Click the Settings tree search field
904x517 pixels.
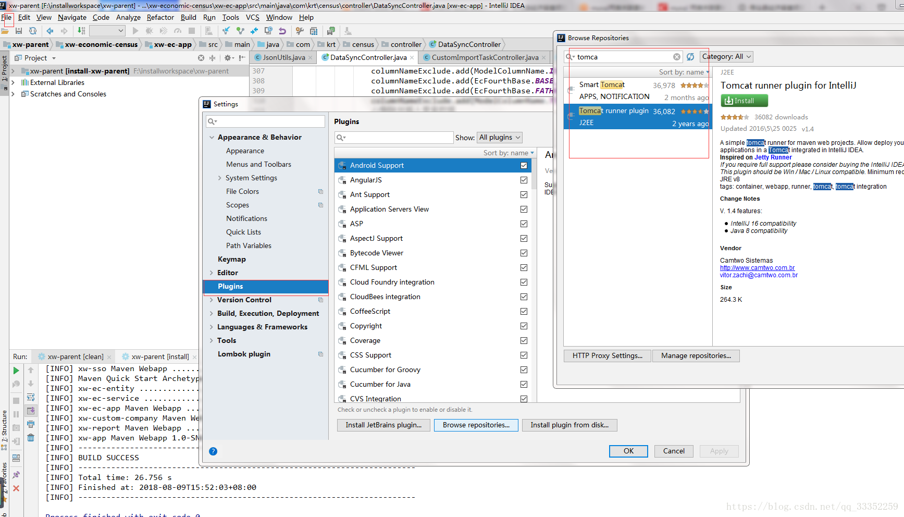[x=265, y=121]
